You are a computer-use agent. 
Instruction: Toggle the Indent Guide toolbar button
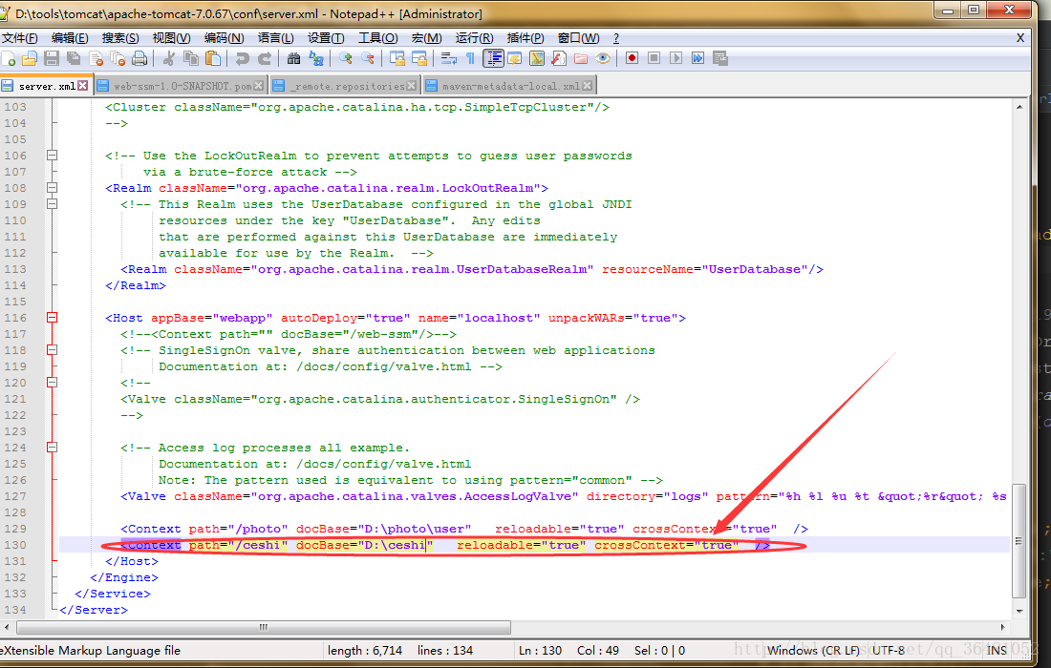[493, 59]
